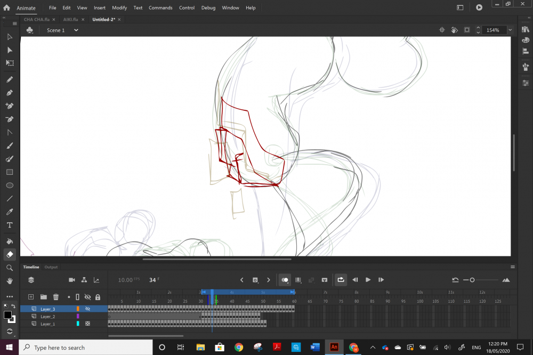Open the Modify menu
Image resolution: width=533 pixels, height=355 pixels.
click(x=119, y=8)
